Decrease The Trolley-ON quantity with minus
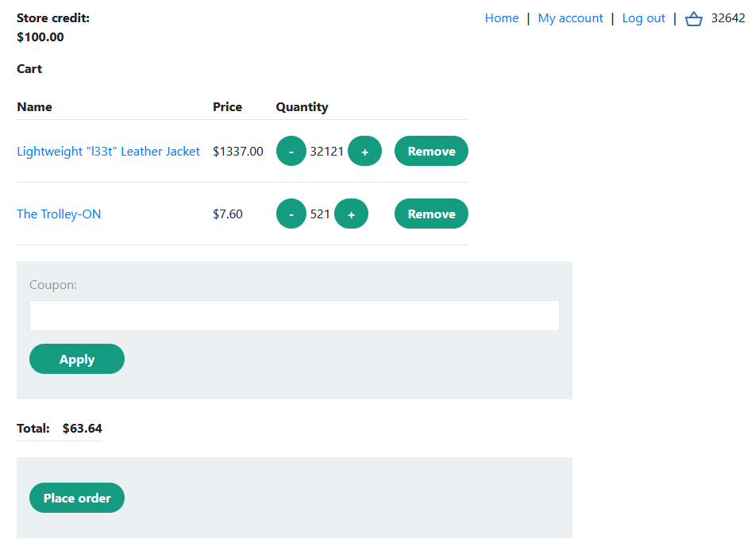The width and height of the screenshot is (755, 539). (291, 214)
